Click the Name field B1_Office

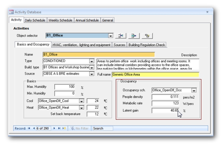tap(99, 54)
